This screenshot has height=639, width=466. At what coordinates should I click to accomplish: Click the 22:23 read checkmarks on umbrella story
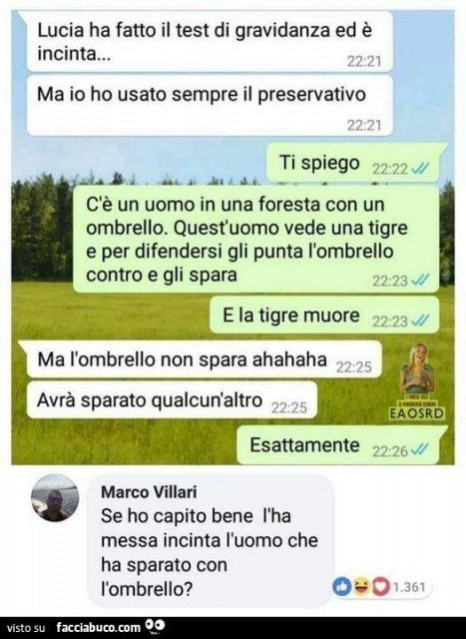tap(419, 281)
